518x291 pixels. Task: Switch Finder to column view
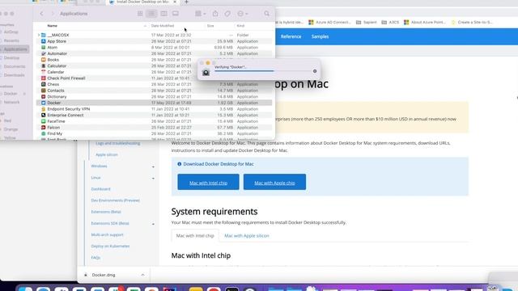coord(163,14)
